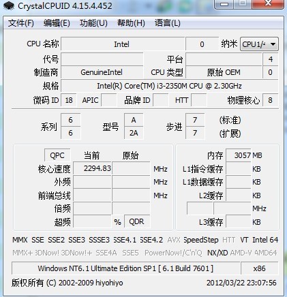Open the 功能(U) menu
Viewport: 287px width, 297px height.
pos(93,23)
